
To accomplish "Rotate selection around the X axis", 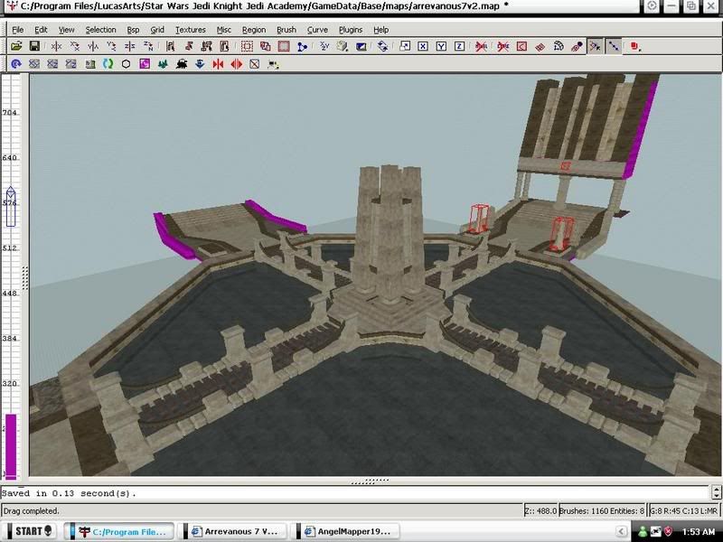I will (x=75, y=46).
